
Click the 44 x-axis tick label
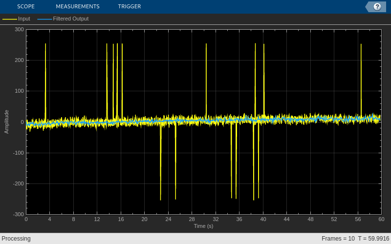click(286, 219)
